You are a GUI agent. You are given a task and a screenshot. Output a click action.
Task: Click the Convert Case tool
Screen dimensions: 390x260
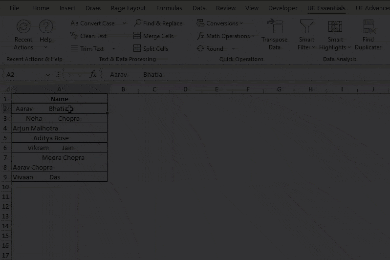coord(92,23)
